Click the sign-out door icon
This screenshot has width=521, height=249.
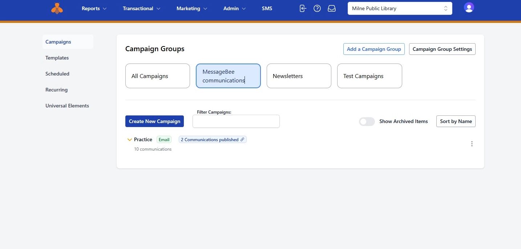tap(303, 8)
